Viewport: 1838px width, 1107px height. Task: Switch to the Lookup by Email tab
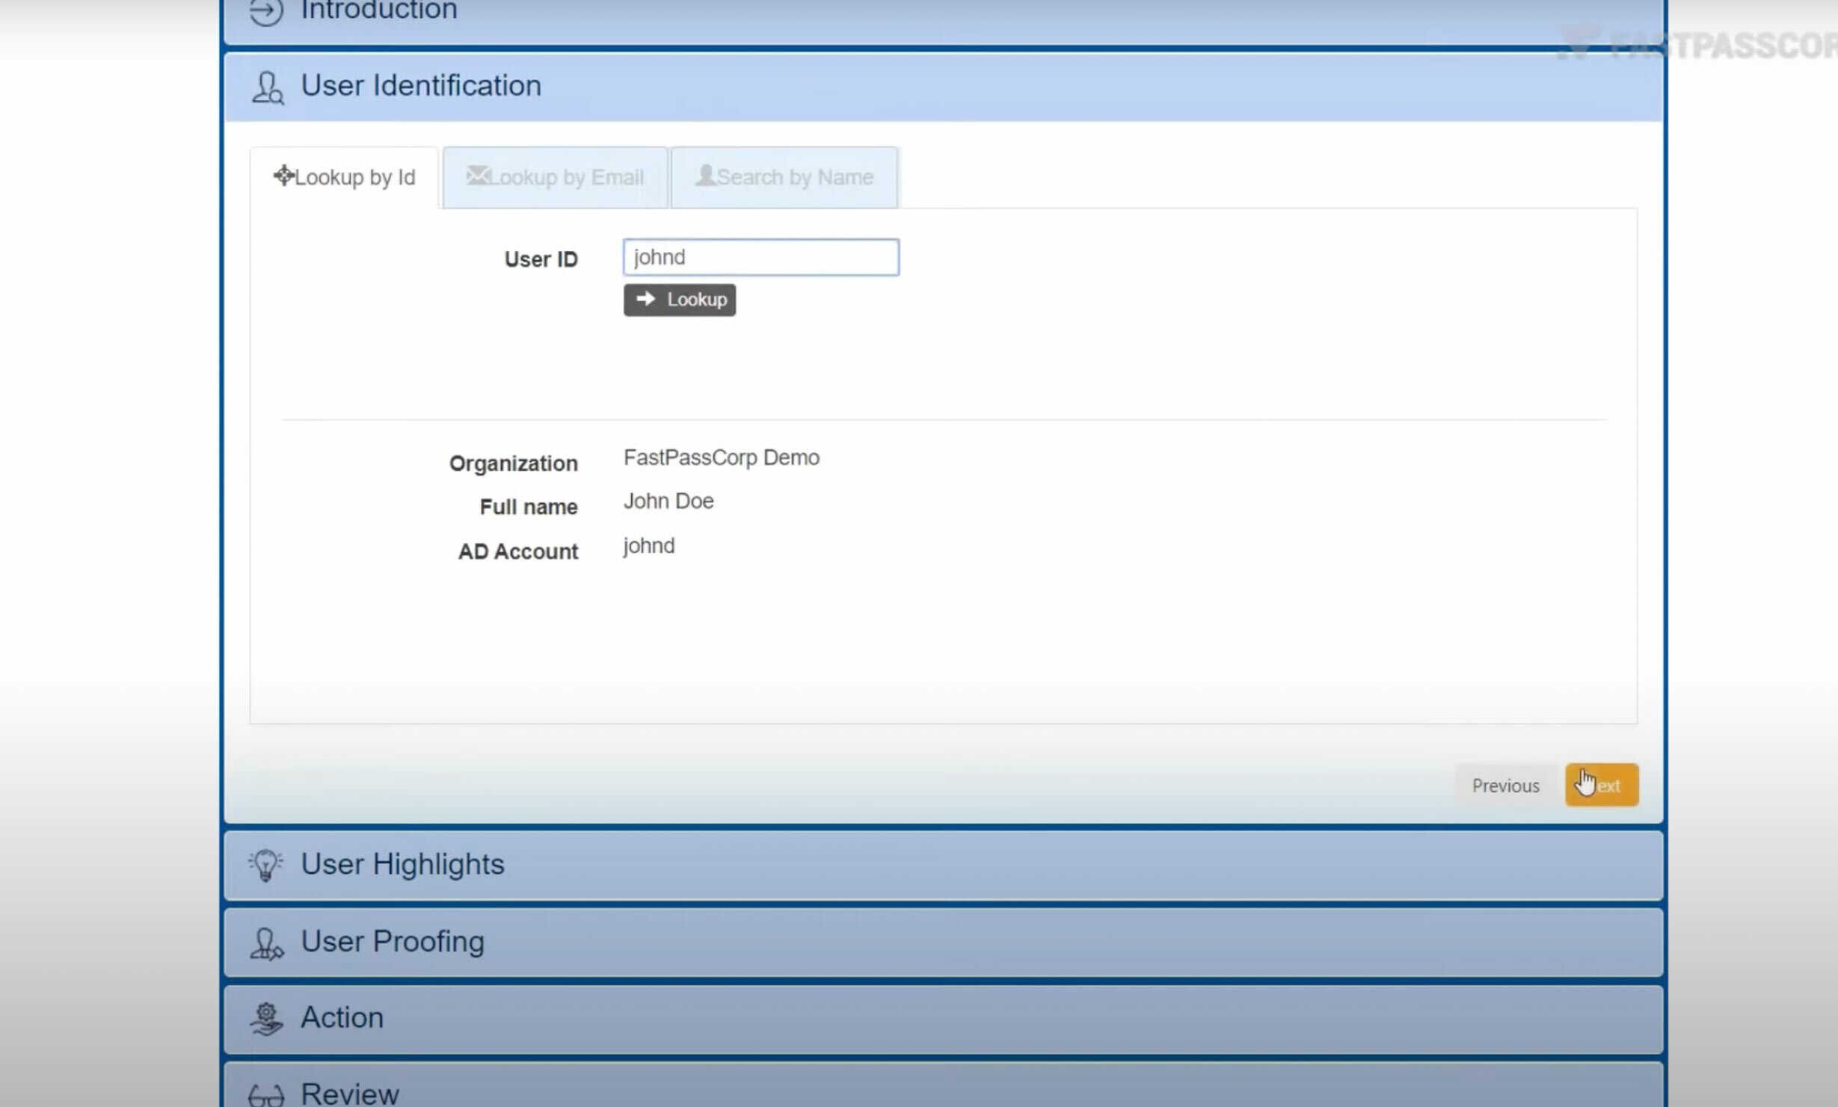click(555, 178)
